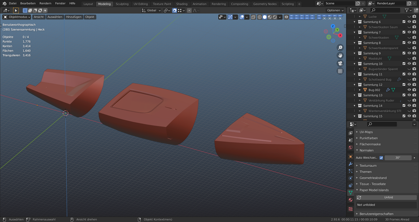Open the Modifiers wrench properties tab
The image size is (419, 222).
click(x=351, y=164)
